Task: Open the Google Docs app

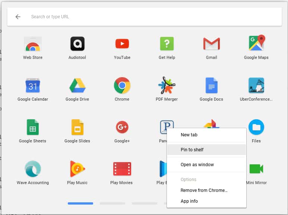Action: (211, 85)
